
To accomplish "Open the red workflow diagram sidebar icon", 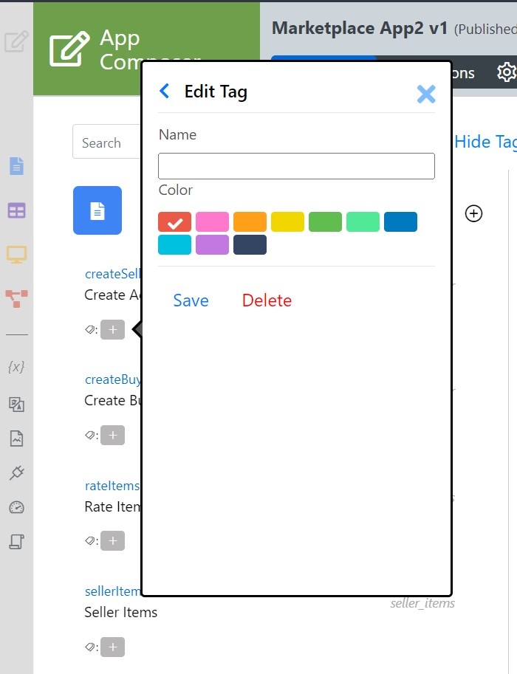I will tap(16, 298).
